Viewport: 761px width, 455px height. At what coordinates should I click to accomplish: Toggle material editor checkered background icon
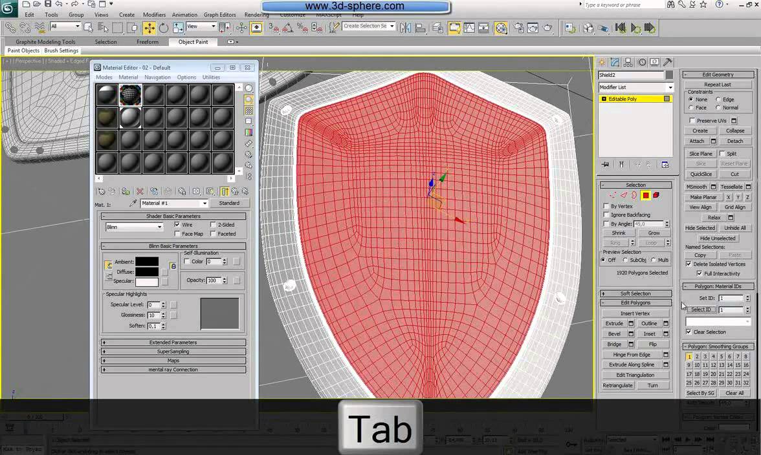[248, 111]
